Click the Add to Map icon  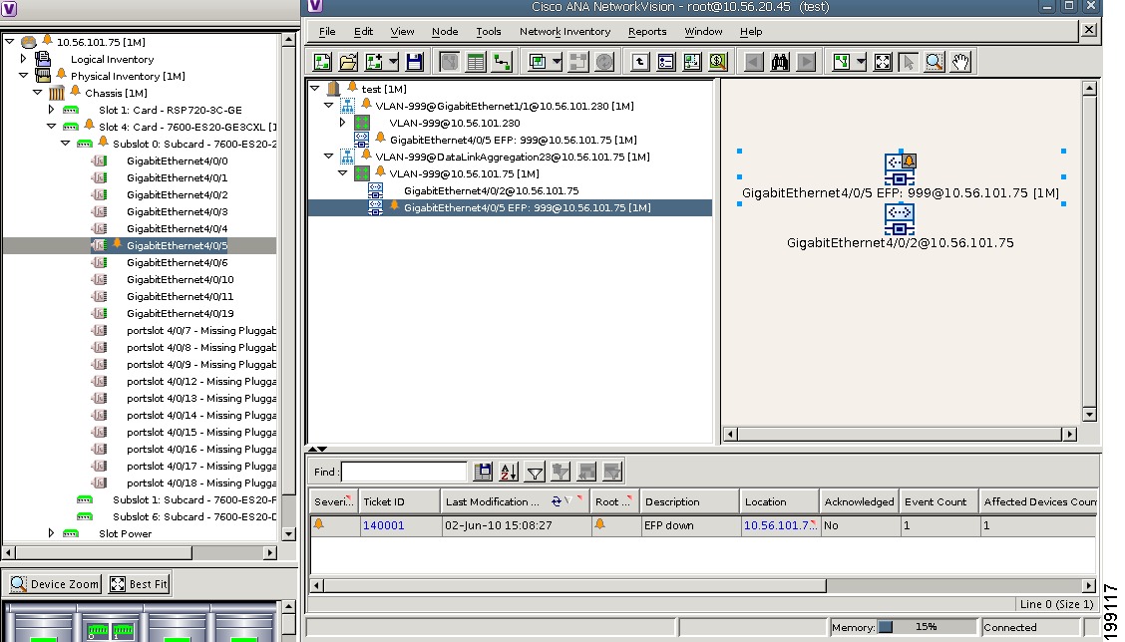[x=374, y=63]
